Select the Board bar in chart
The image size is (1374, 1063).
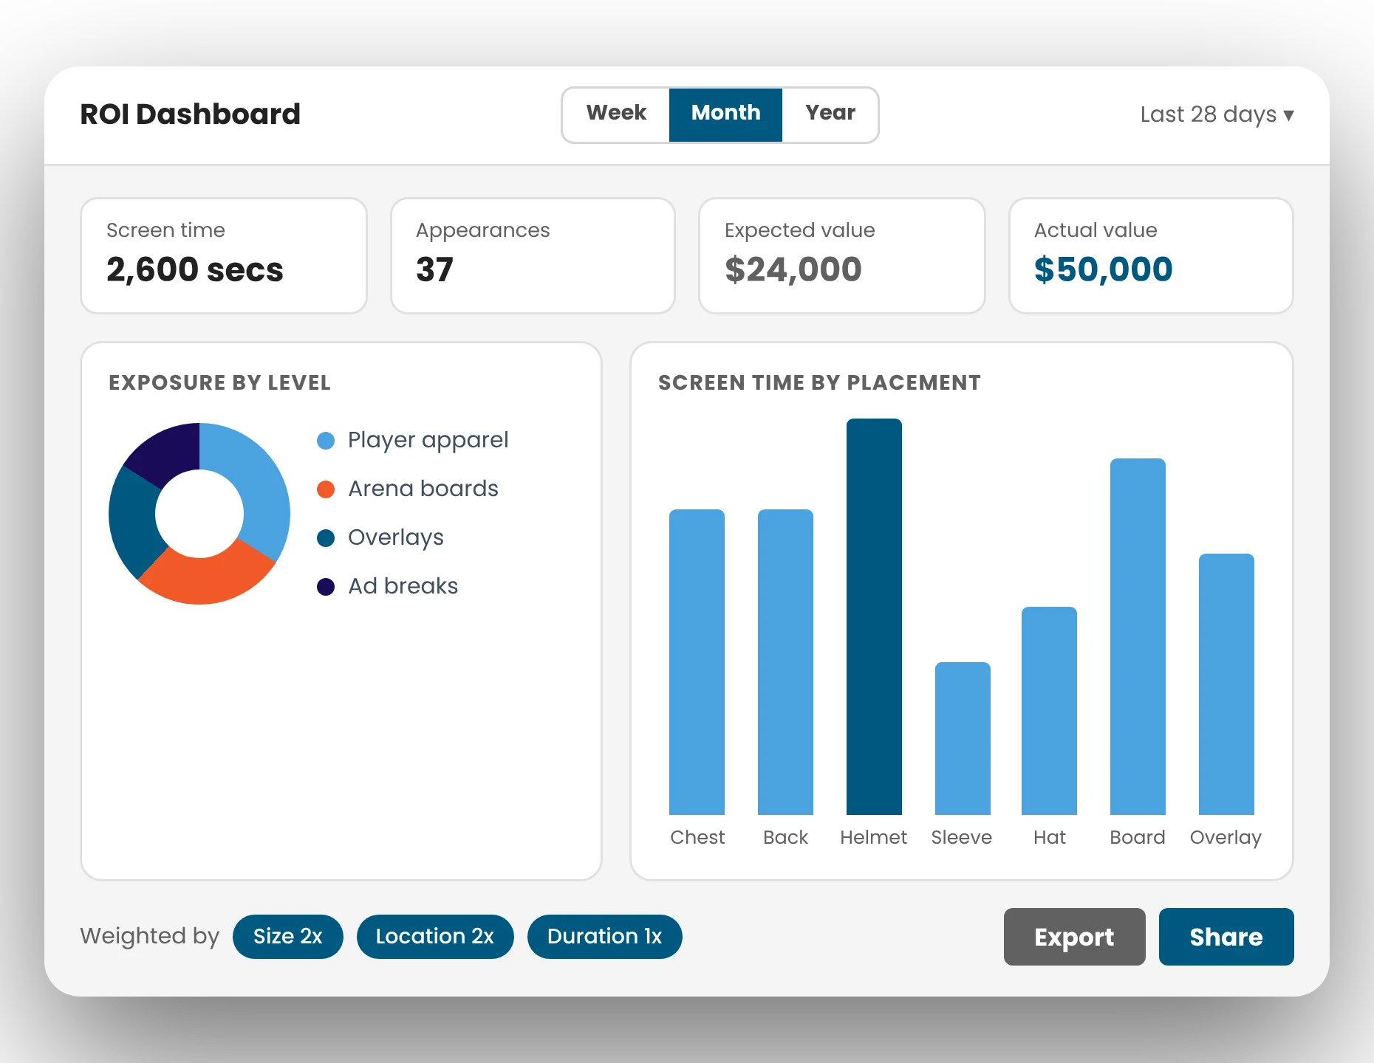(1138, 636)
